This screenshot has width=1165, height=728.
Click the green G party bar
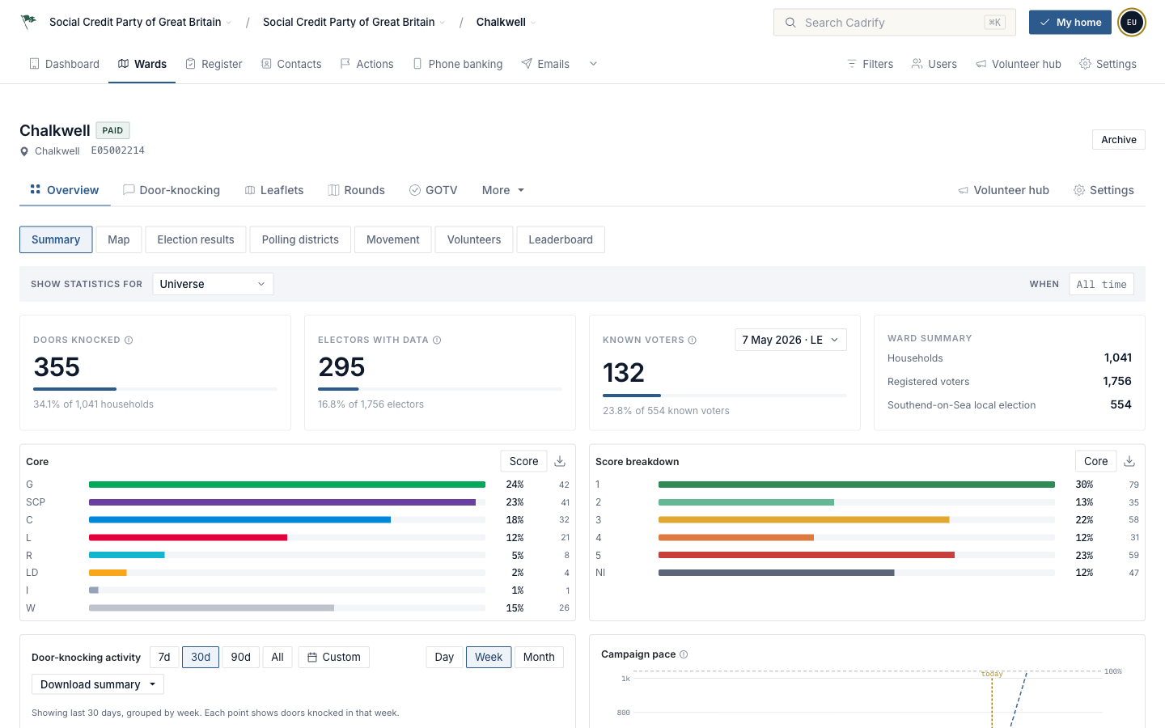(287, 485)
